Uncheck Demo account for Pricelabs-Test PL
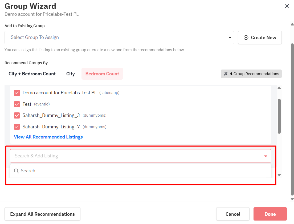This screenshot has height=224, width=294. (x=17, y=93)
